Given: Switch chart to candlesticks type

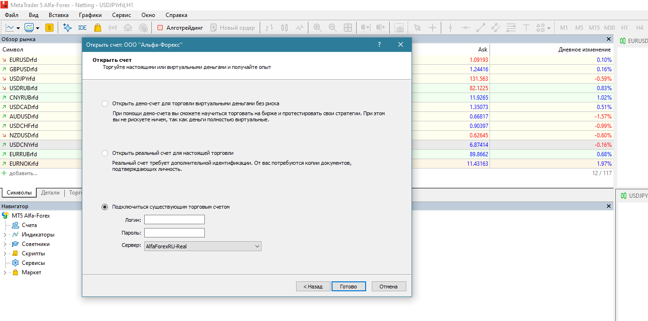Looking at the screenshot, I should [x=284, y=28].
